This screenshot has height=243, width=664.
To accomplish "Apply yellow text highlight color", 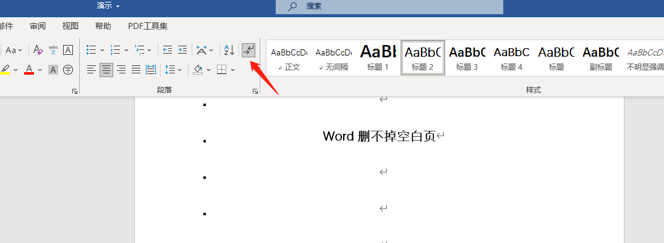I will click(5, 70).
